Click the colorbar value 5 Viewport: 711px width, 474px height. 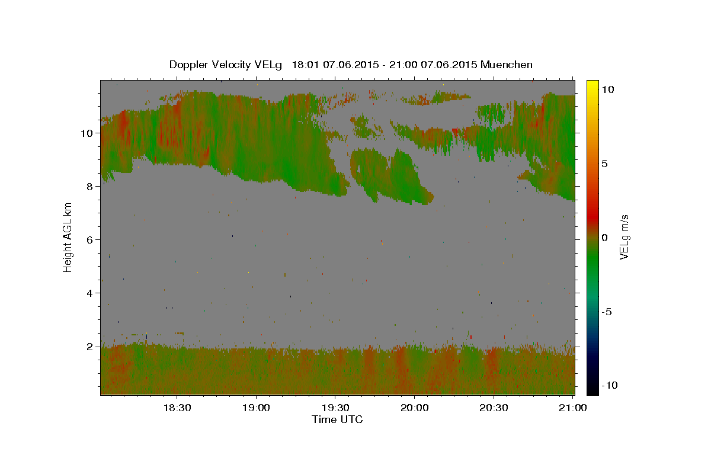pyautogui.click(x=604, y=163)
